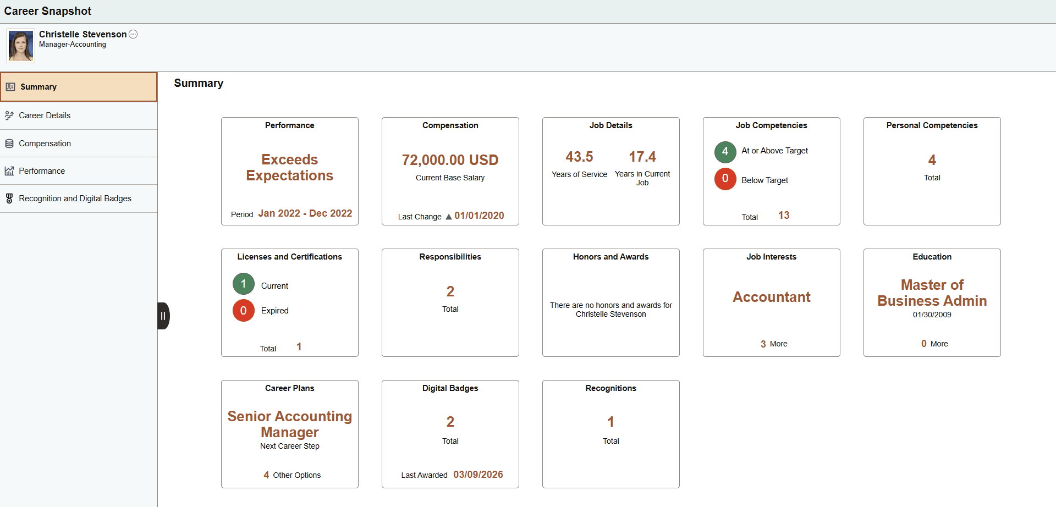Open the Career Details tab
This screenshot has height=507, width=1056.
(x=79, y=115)
